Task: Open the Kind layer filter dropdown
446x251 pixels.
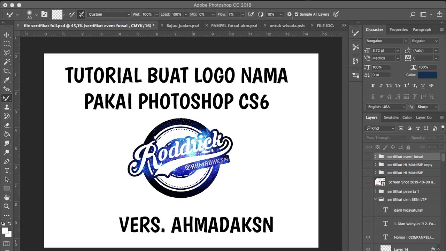Action: 380,128
